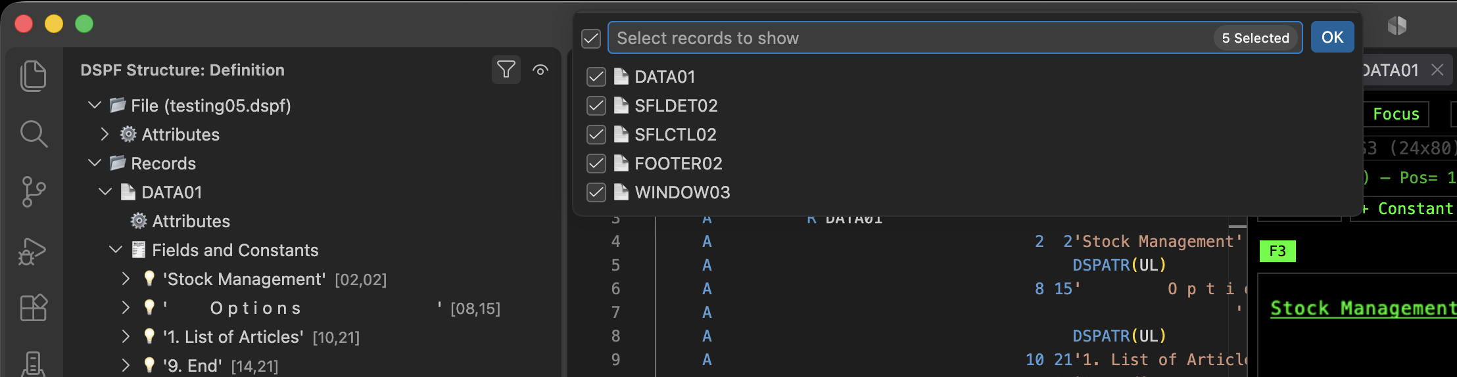Screen dimensions: 1457x377
Task: Click the Fields and Constants list icon
Action: point(139,250)
